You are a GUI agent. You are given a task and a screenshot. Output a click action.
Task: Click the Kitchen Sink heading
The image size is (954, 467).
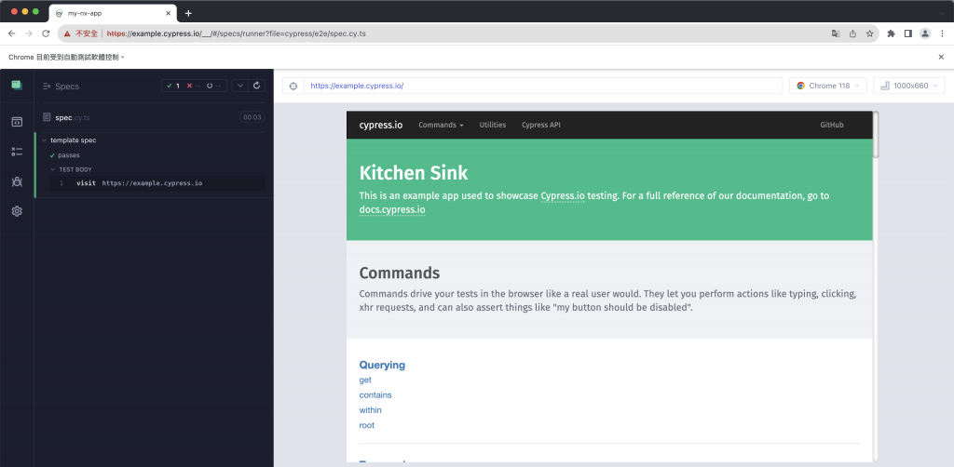pos(413,173)
